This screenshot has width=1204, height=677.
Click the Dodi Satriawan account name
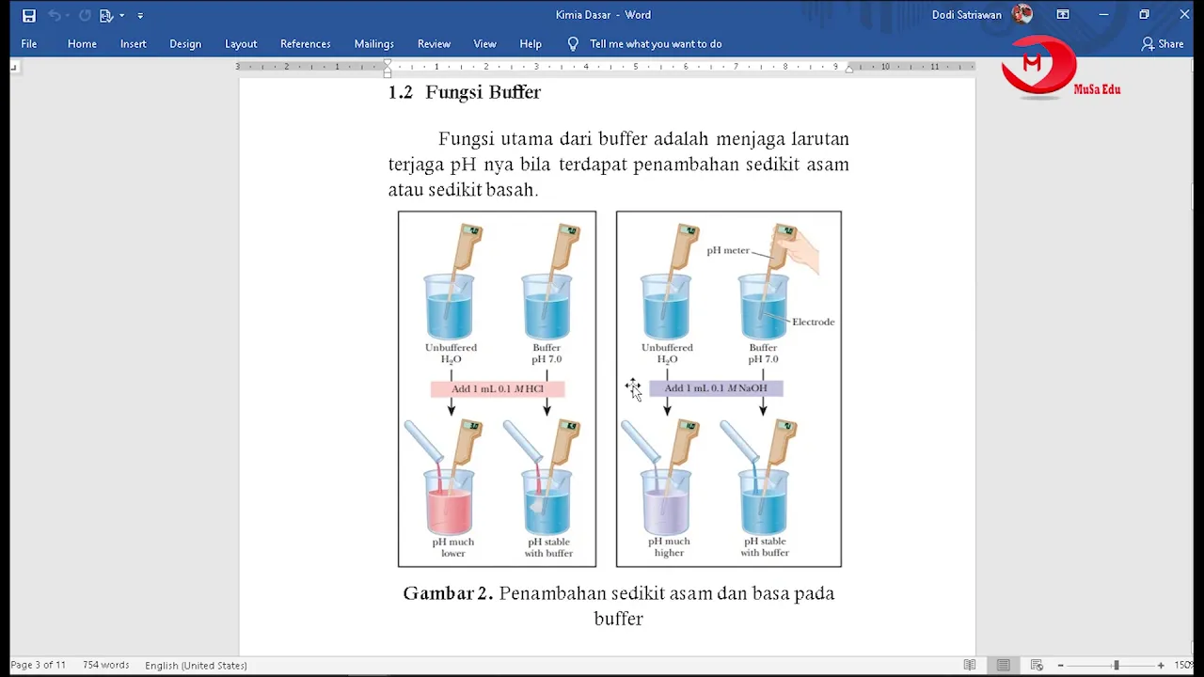pyautogui.click(x=967, y=15)
